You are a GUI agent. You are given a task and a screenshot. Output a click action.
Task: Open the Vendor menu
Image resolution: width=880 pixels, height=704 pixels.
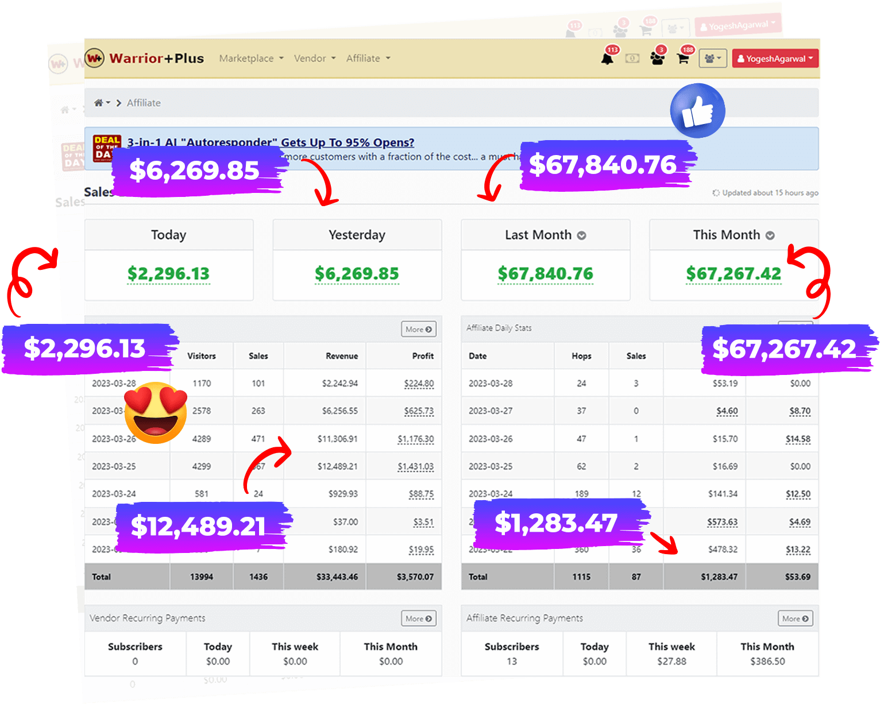[x=314, y=59]
